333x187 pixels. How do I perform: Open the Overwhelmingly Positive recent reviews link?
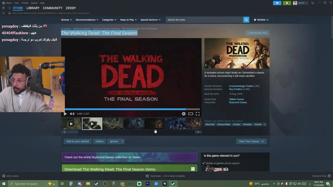[241, 86]
